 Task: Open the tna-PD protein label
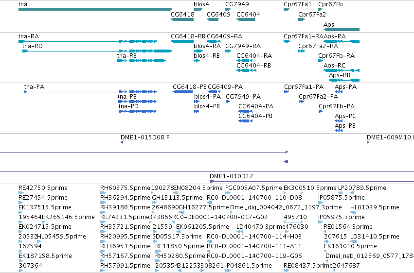pos(128,106)
